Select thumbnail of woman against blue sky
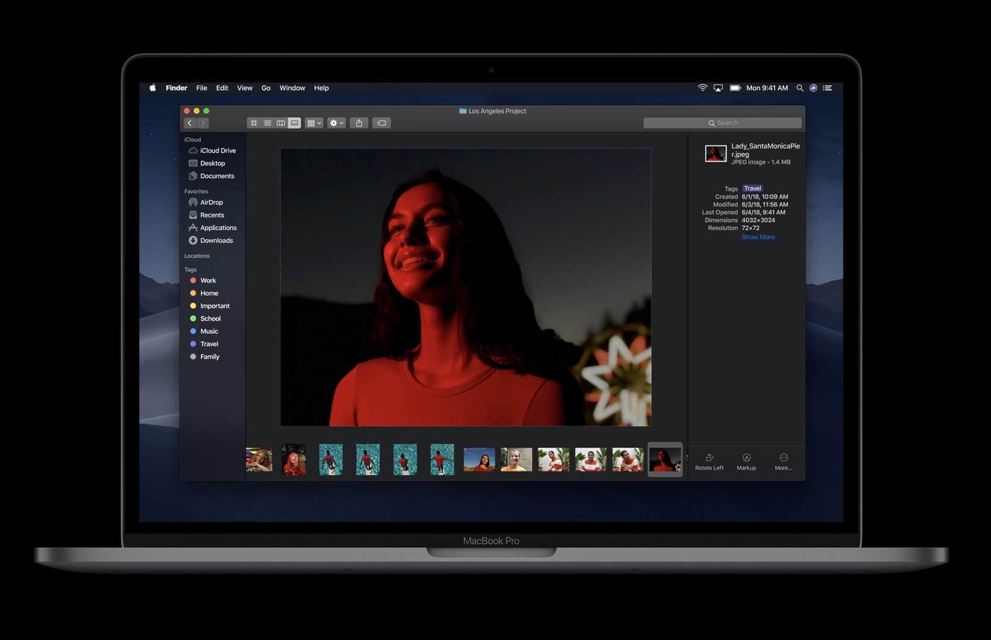The height and width of the screenshot is (640, 991). tap(479, 460)
